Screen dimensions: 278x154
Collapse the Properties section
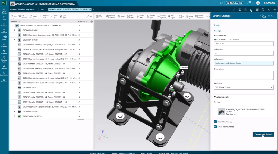click(215, 35)
